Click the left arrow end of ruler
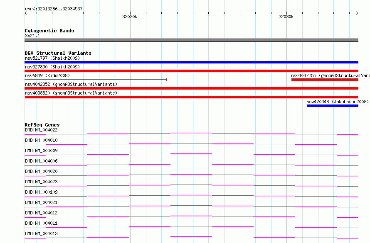Image resolution: width=370 pixels, height=243 pixels. tap(26, 13)
